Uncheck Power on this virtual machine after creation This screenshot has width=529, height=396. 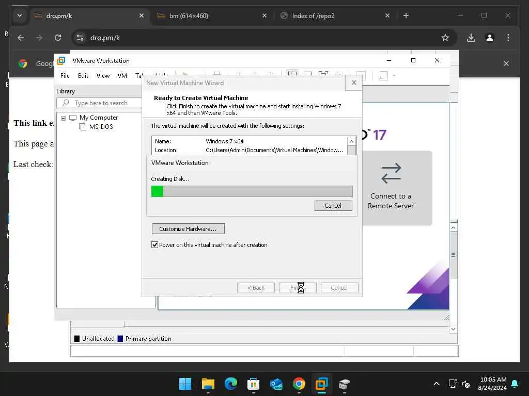(x=154, y=245)
